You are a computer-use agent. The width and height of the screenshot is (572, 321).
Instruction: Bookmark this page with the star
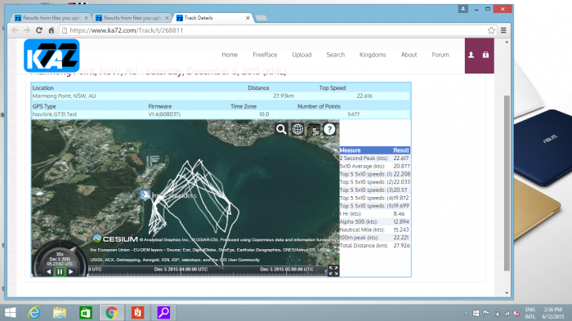coord(491,30)
